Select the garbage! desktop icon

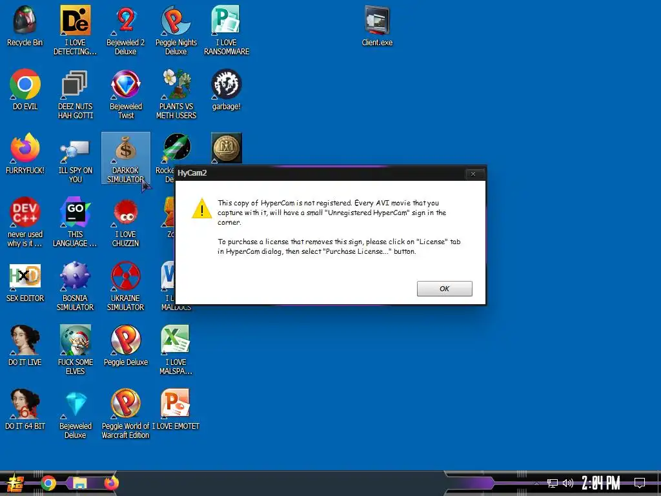tap(227, 89)
